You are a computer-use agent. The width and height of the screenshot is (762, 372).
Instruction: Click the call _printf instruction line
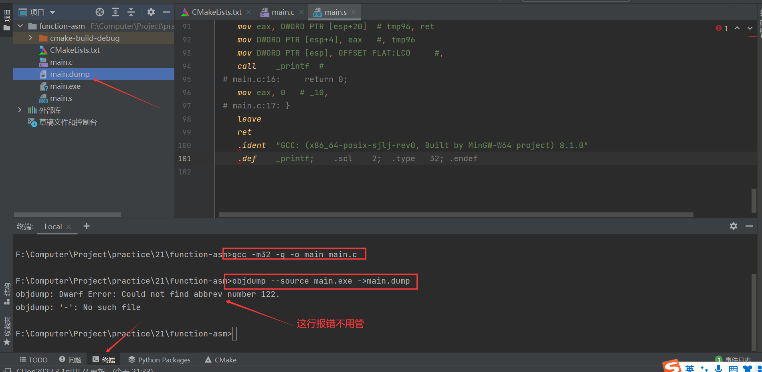coord(281,66)
